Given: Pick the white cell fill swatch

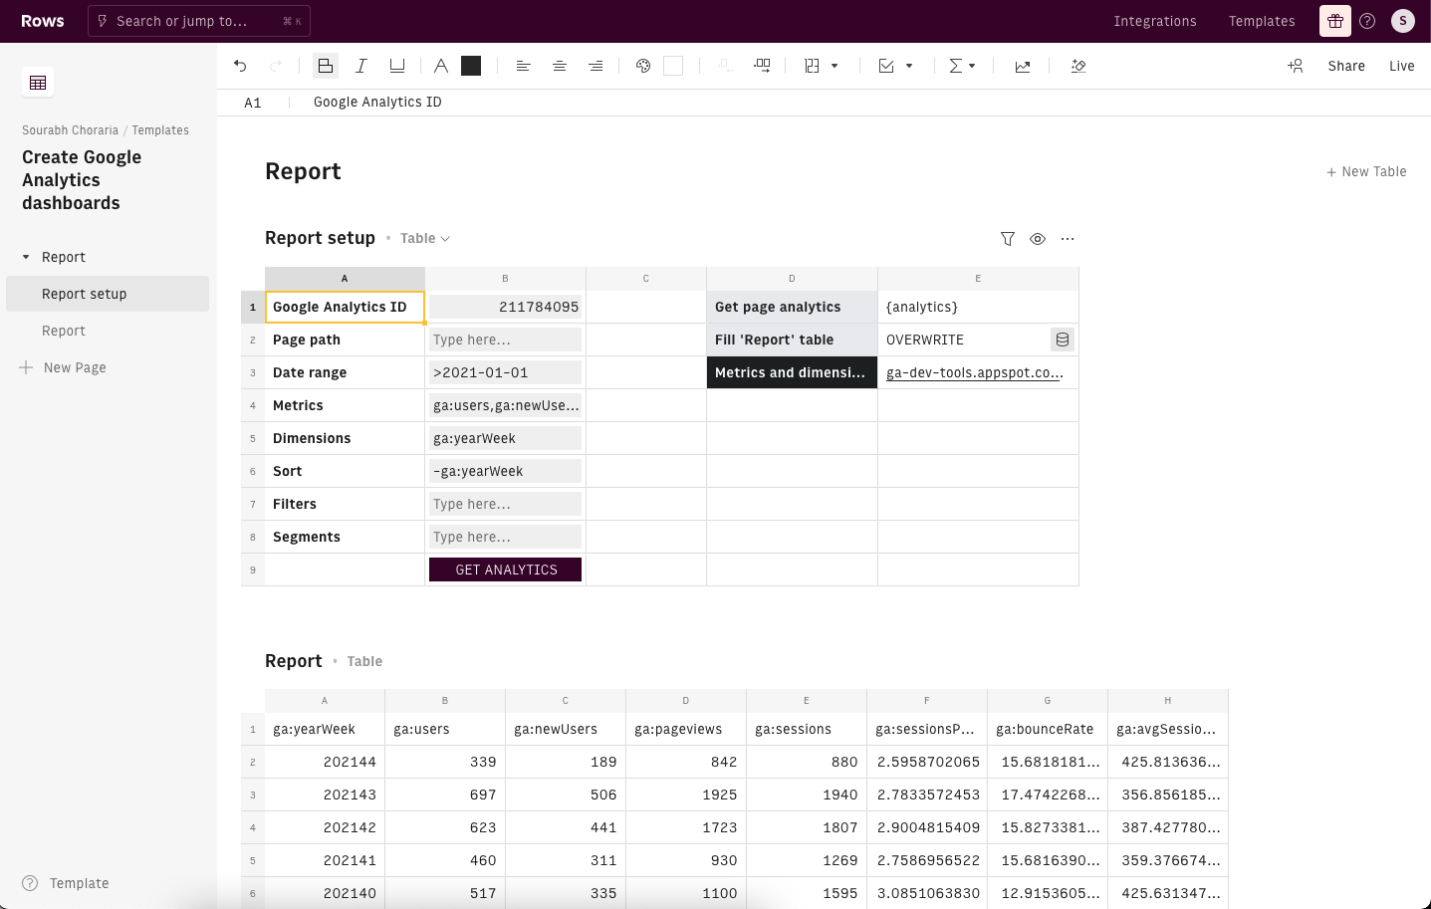Looking at the screenshot, I should (x=673, y=66).
